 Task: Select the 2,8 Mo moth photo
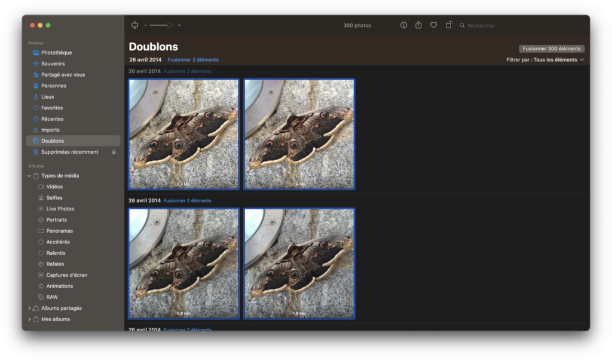[x=183, y=264]
